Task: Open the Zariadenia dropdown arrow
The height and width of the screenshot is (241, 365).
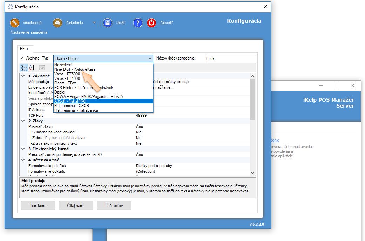Action: 94,23
